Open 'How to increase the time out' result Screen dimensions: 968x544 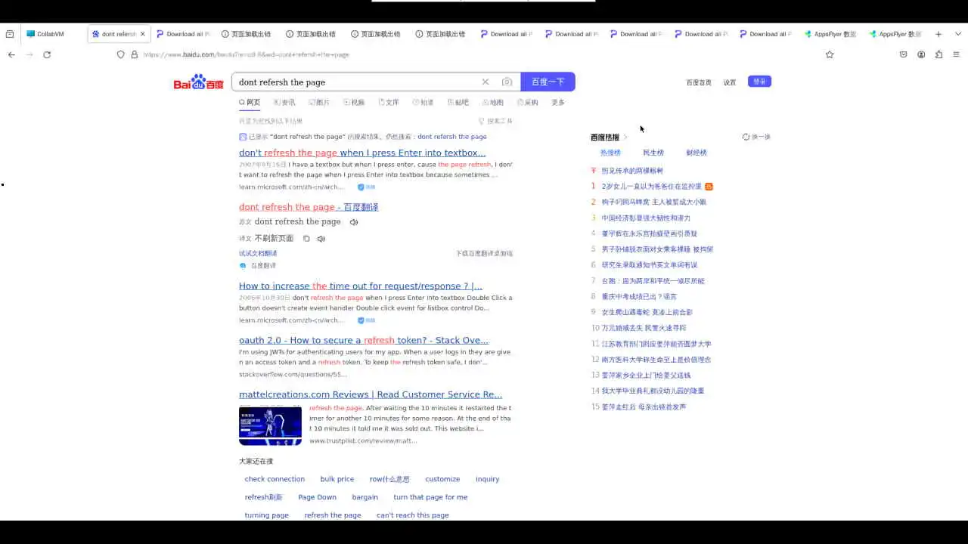[x=361, y=286]
